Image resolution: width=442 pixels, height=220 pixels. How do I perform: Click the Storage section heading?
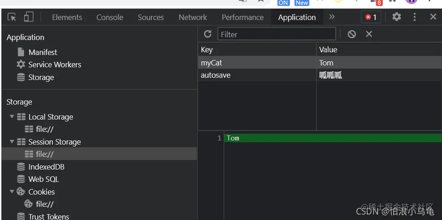point(19,102)
